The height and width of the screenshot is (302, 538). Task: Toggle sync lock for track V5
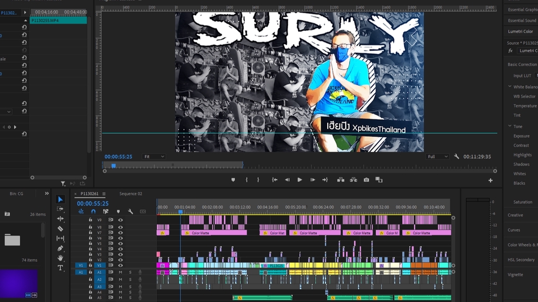(110, 243)
